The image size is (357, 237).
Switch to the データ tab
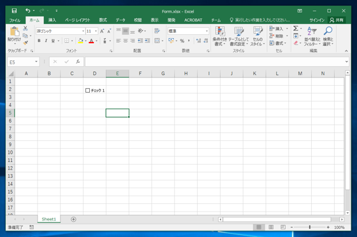[120, 20]
